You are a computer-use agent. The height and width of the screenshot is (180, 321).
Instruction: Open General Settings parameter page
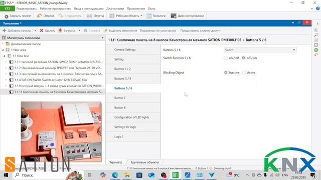[x=133, y=49]
